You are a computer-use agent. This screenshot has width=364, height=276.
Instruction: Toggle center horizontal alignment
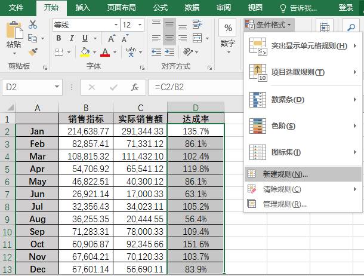169,38
